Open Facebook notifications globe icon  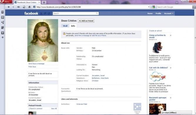(x=49, y=13)
